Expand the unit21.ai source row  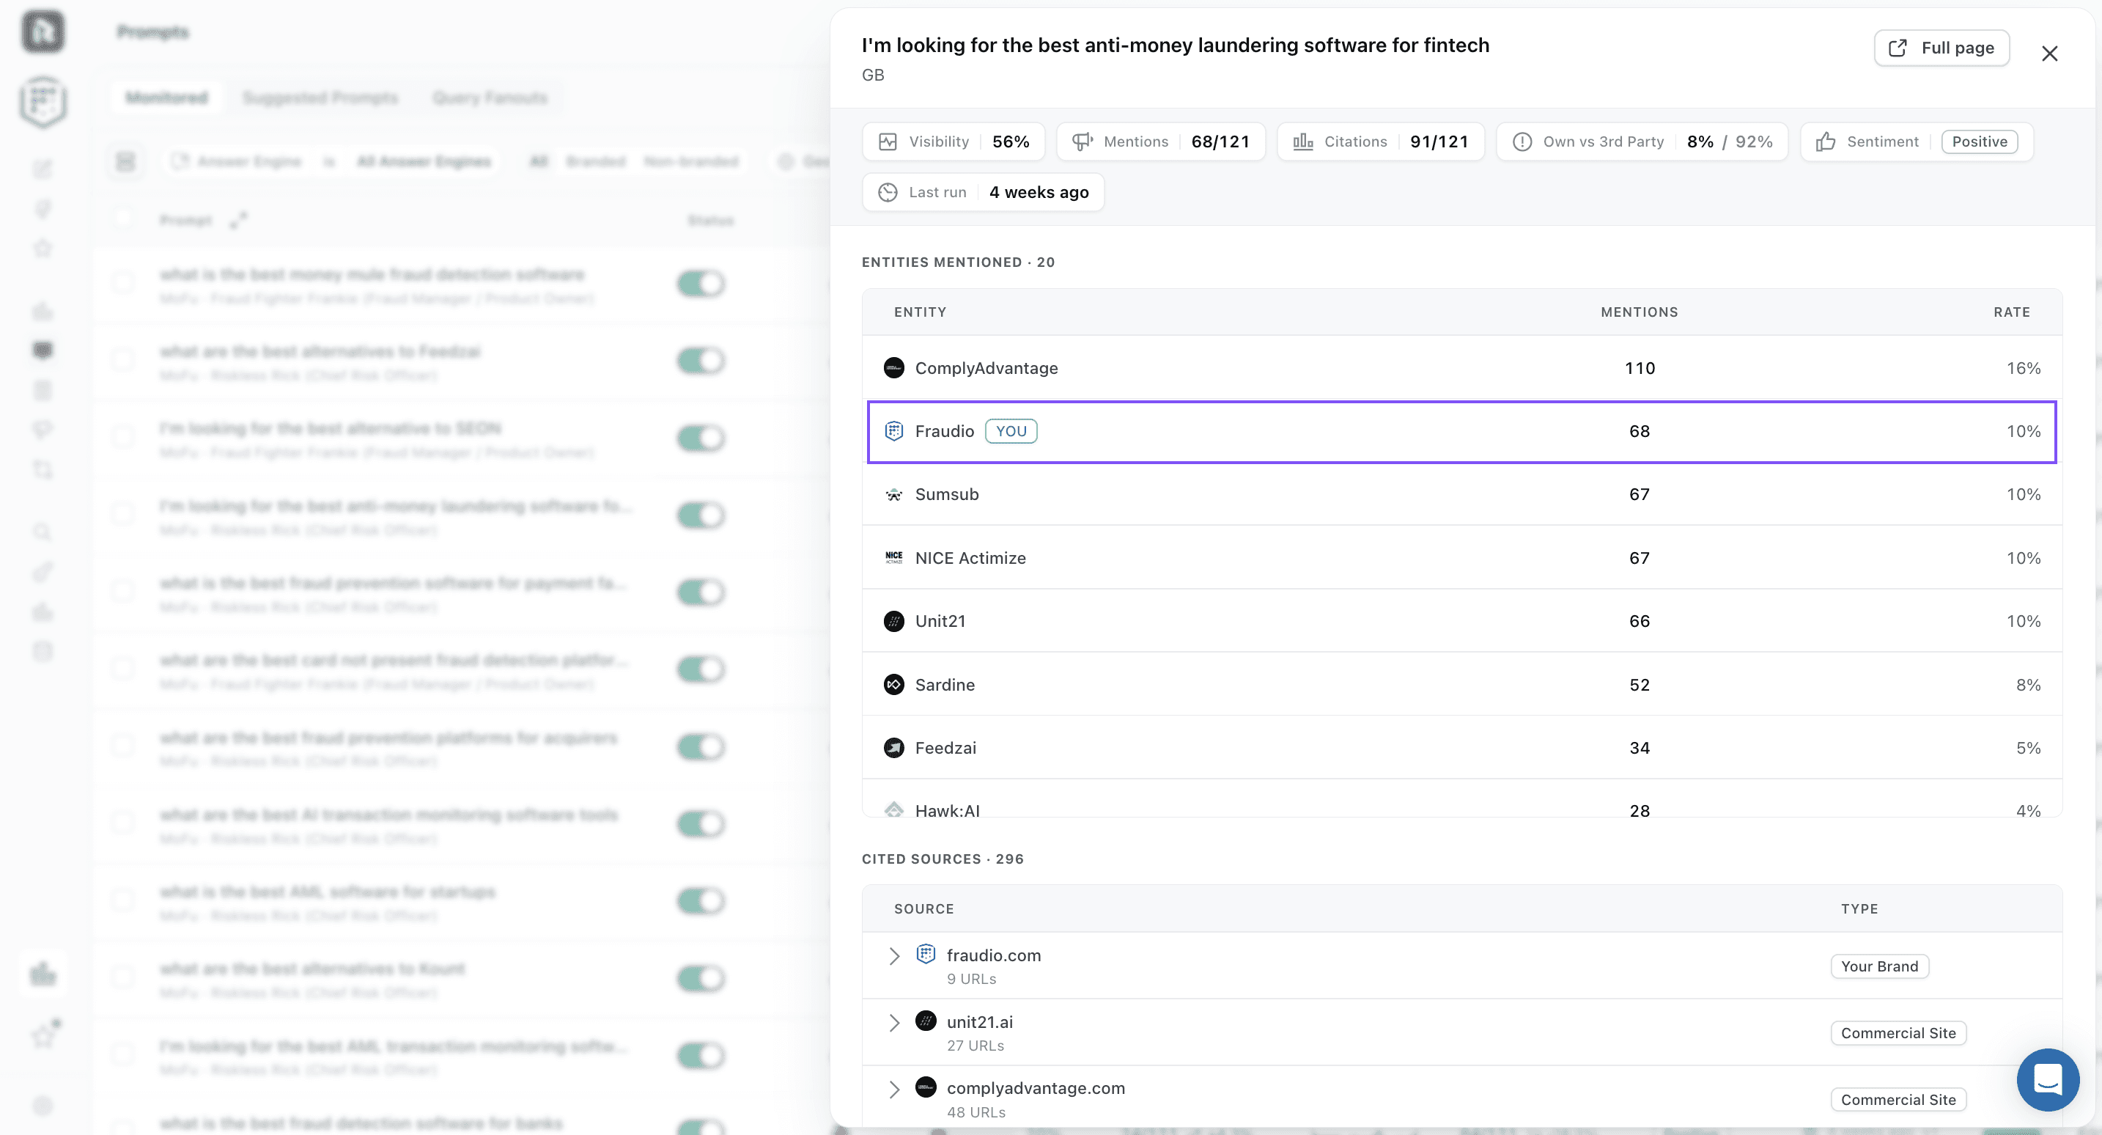tap(893, 1023)
